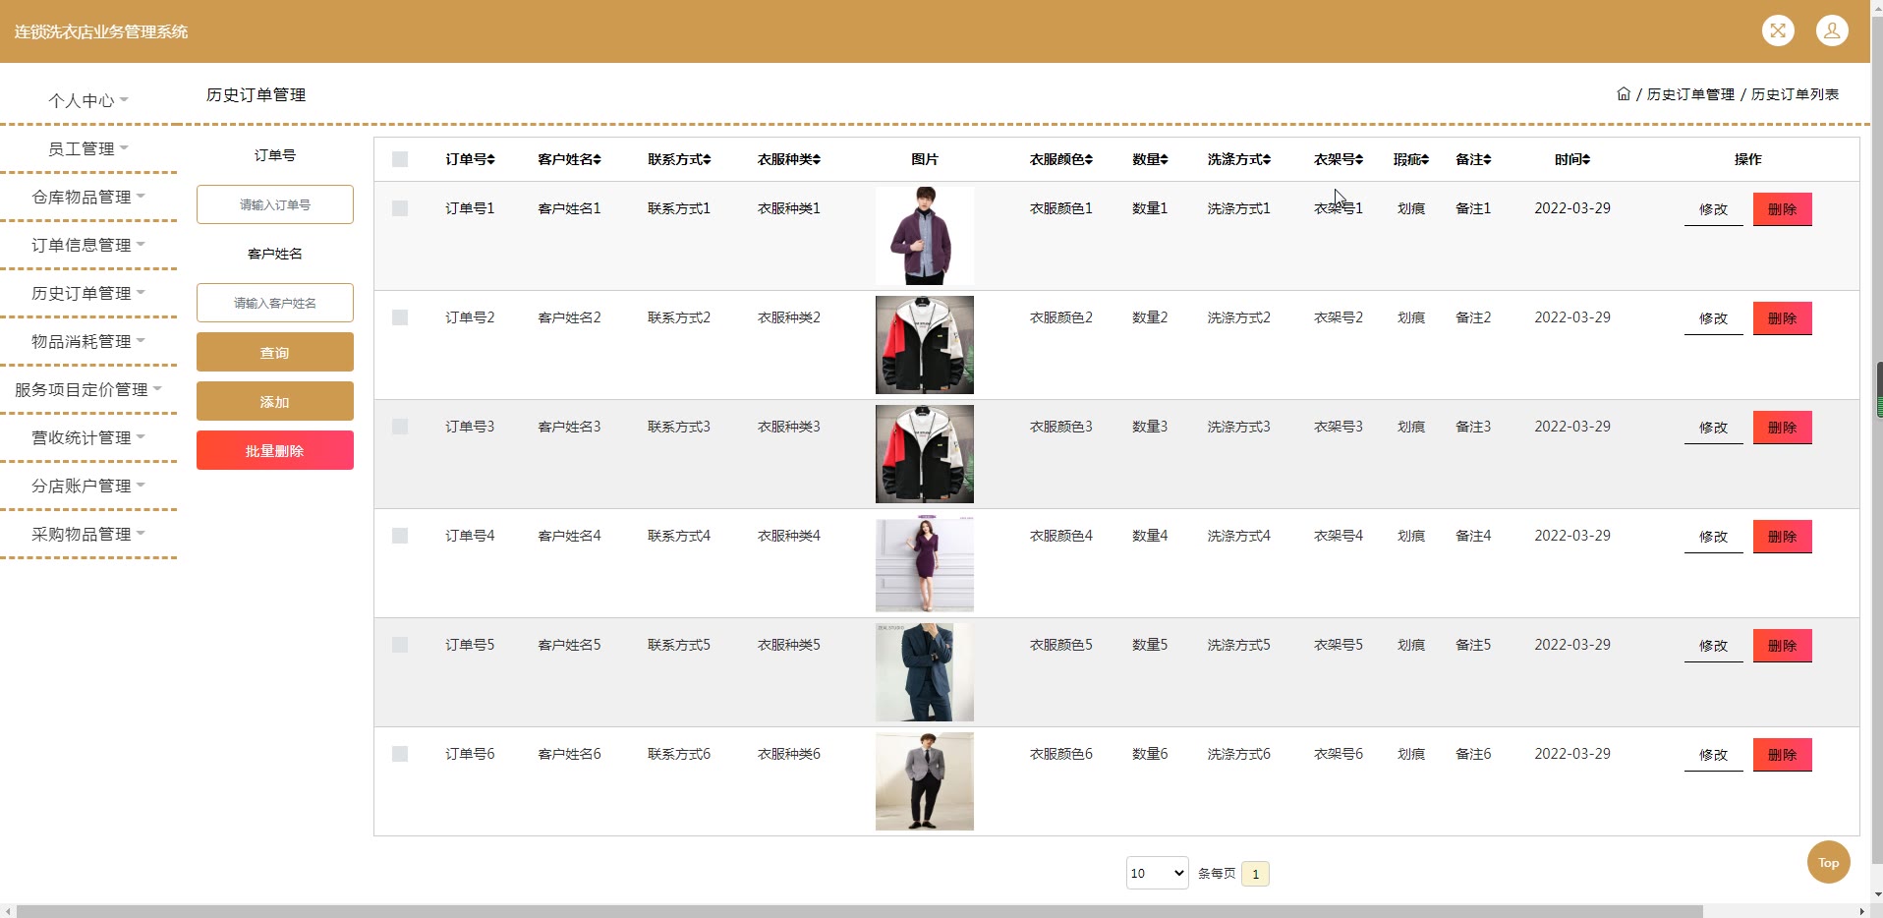Open the 仓库物品管理 menu item
The height and width of the screenshot is (918, 1883).
(x=88, y=197)
